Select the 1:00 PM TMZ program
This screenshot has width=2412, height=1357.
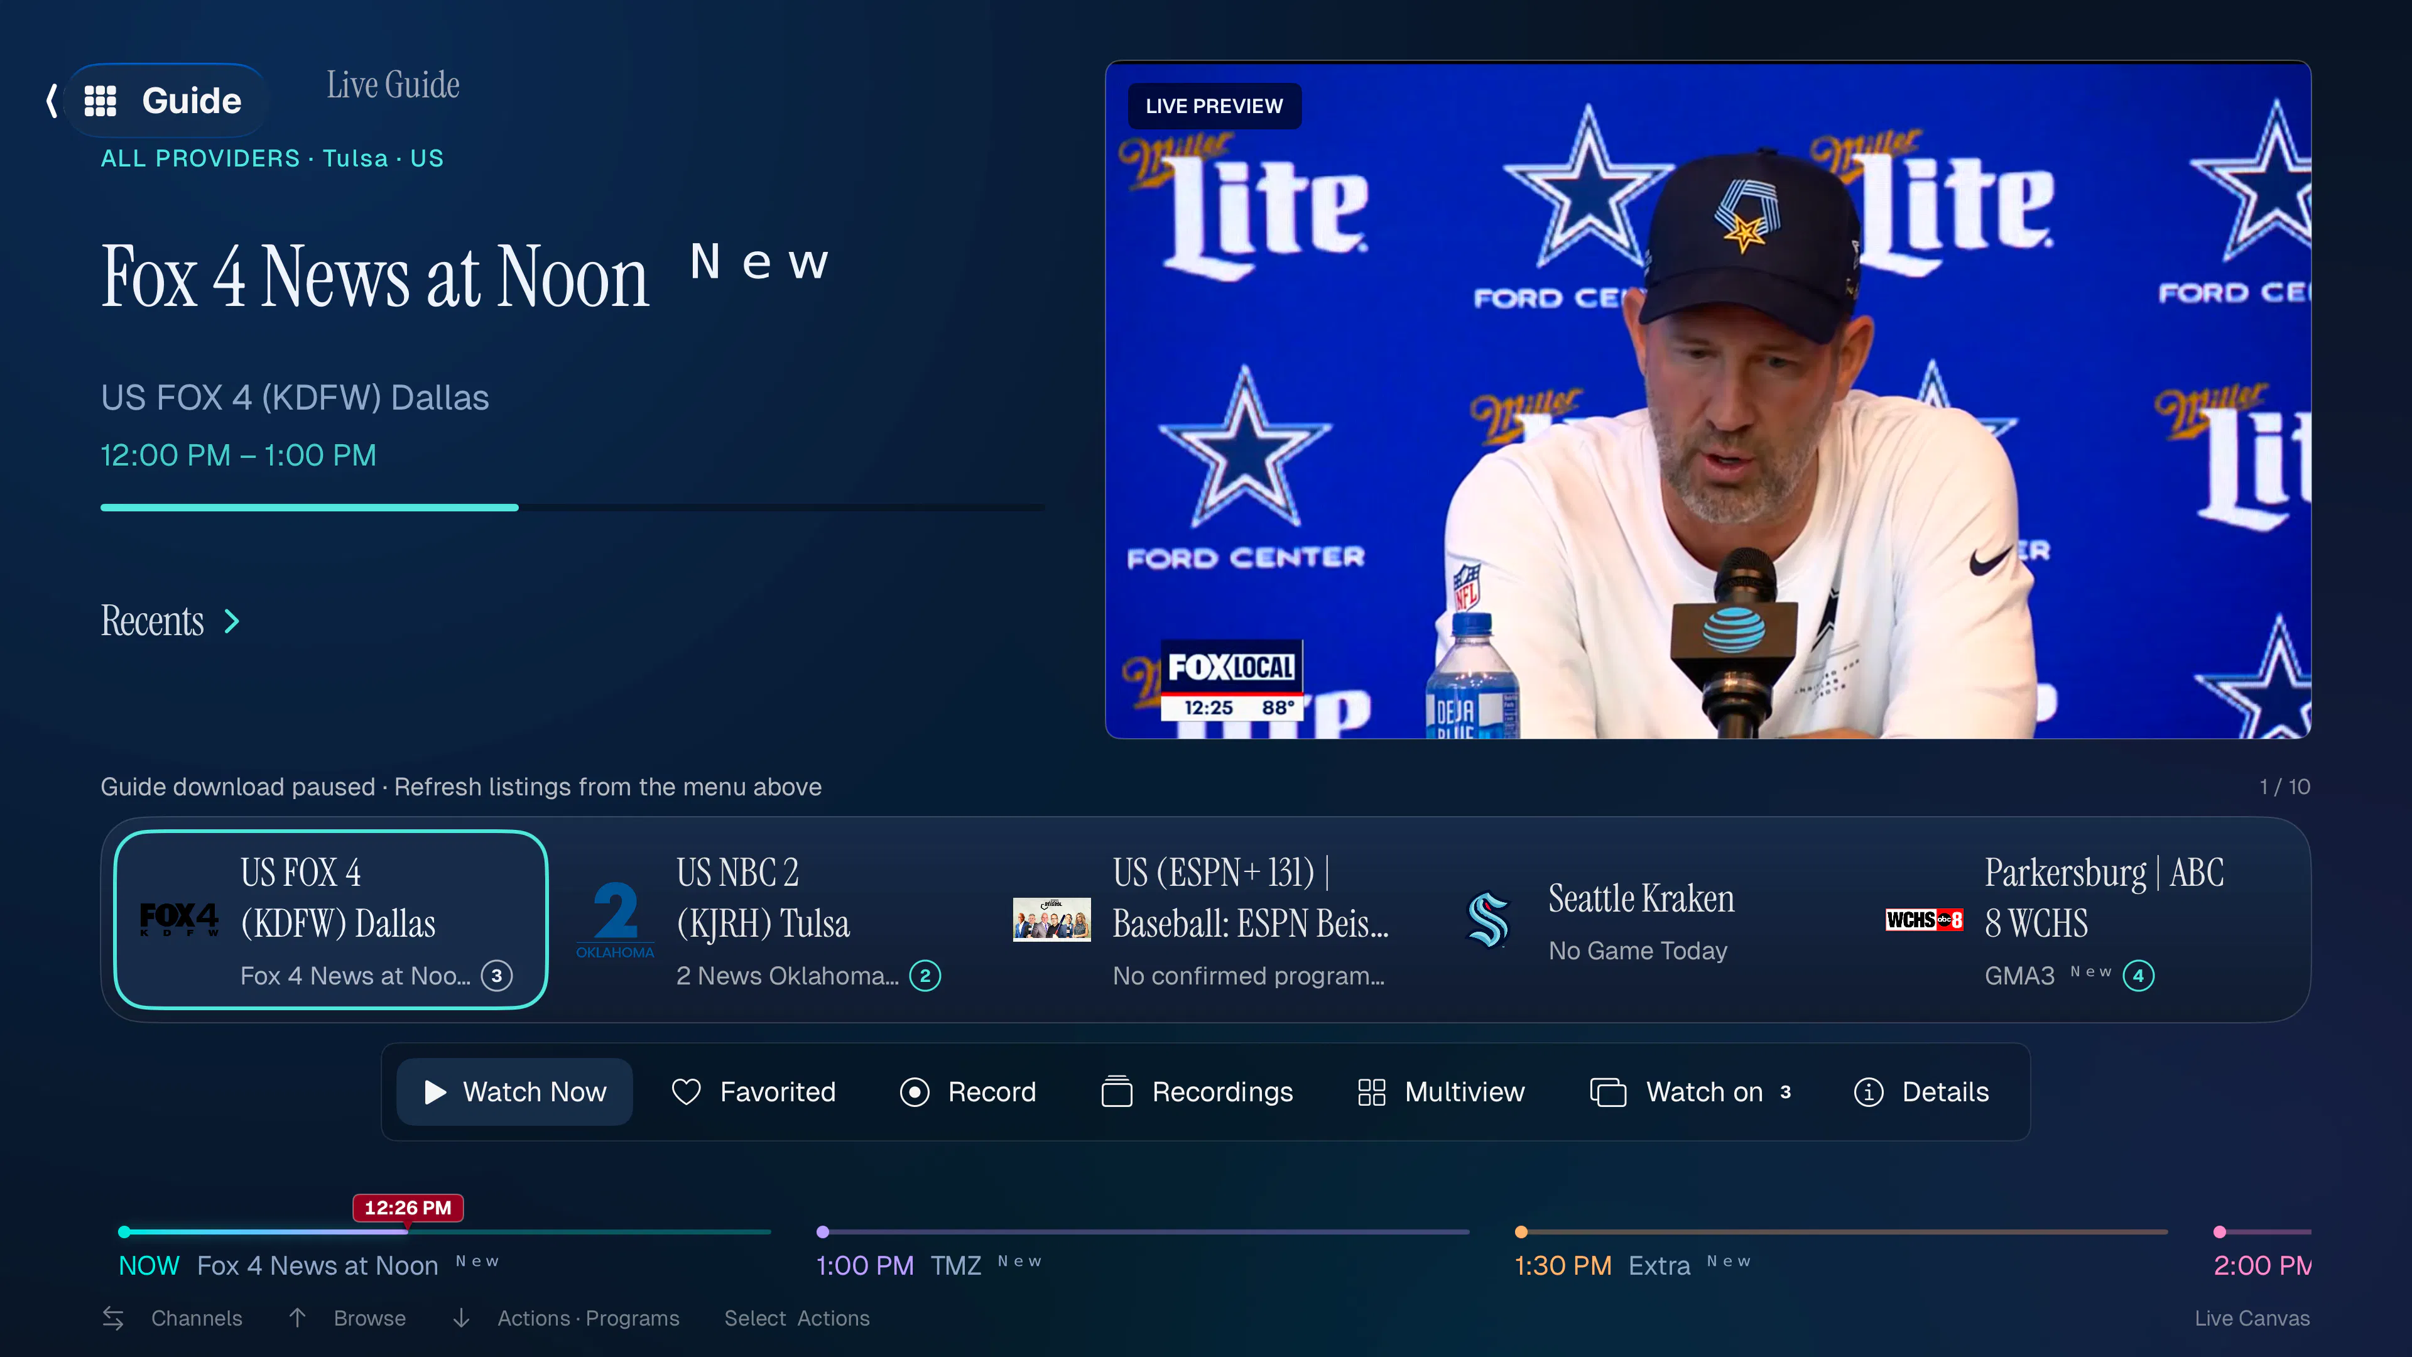click(929, 1265)
